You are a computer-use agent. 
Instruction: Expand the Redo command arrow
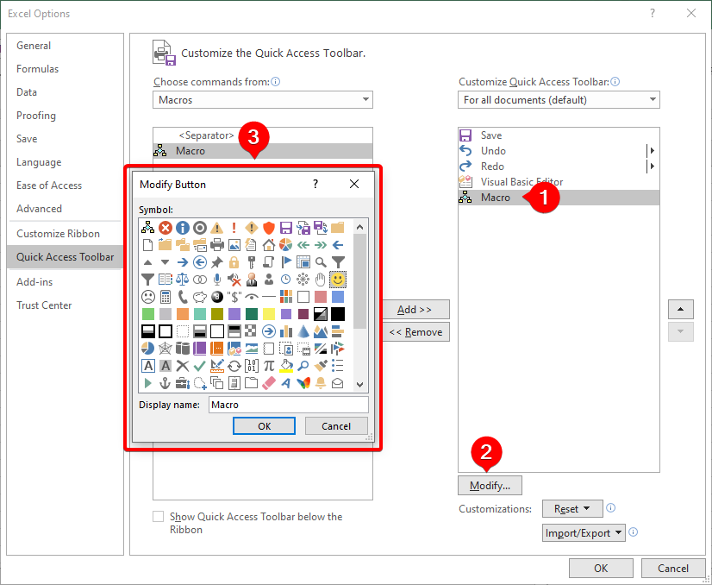coord(652,166)
